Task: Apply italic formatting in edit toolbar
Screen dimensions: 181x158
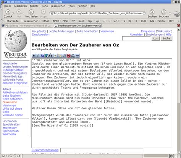Action: (x=38, y=56)
